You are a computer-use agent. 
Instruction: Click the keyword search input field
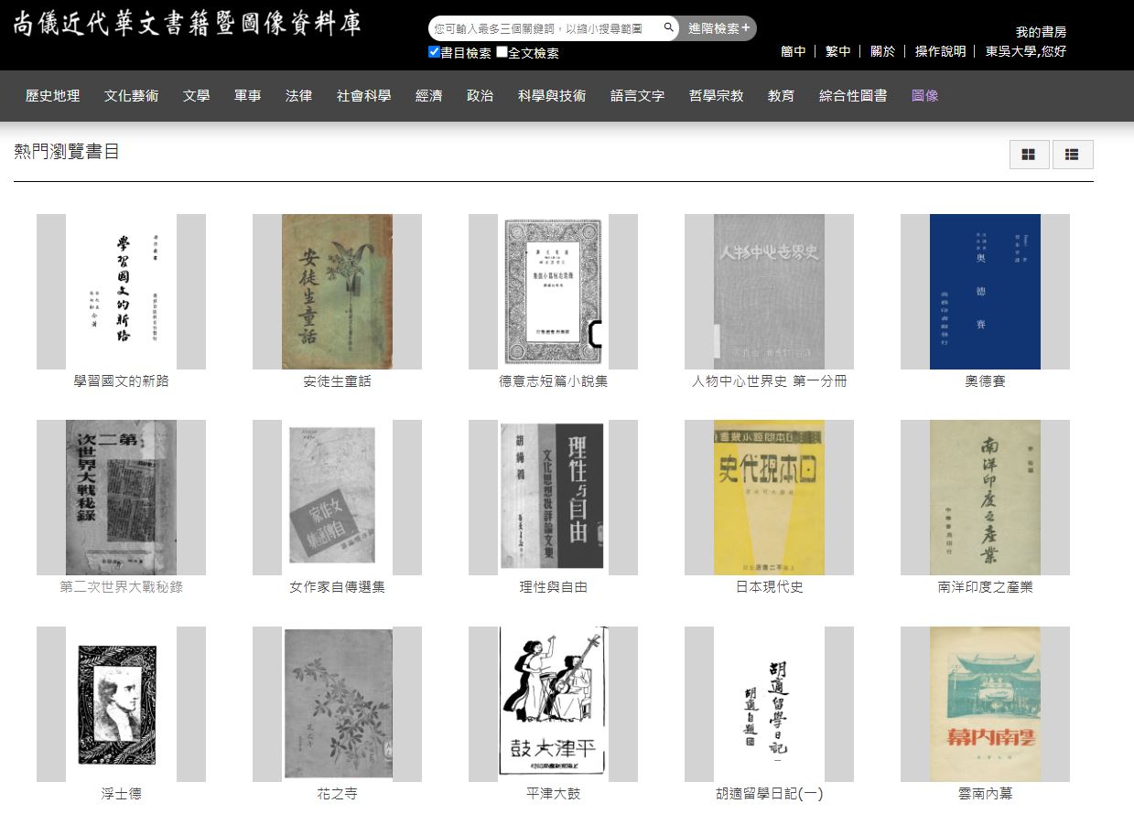(x=545, y=28)
